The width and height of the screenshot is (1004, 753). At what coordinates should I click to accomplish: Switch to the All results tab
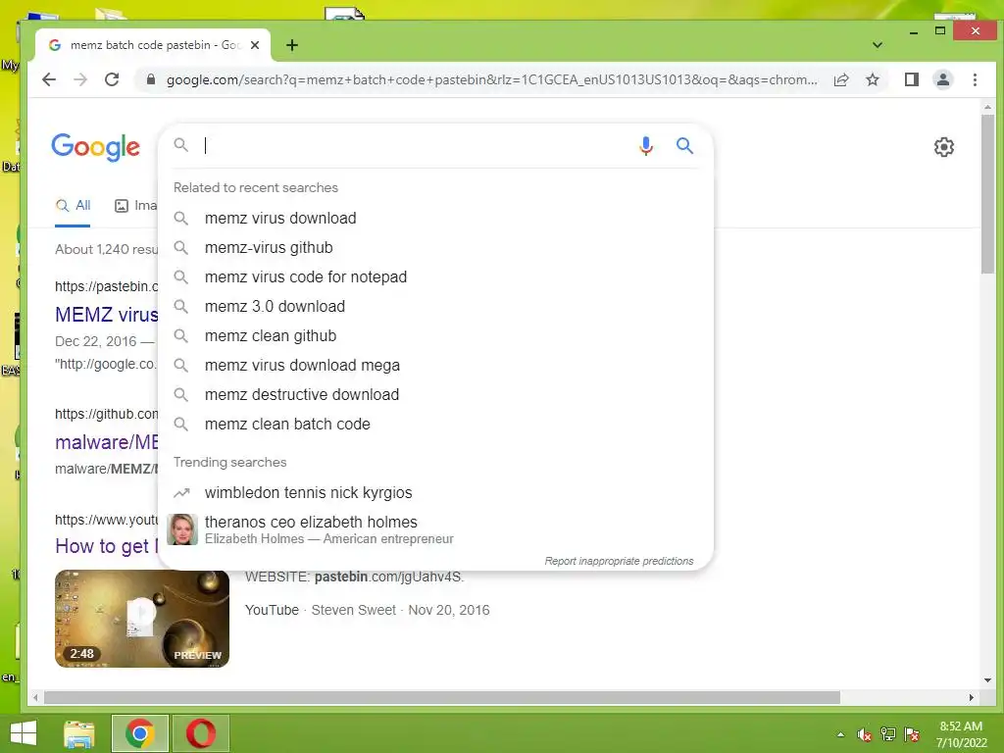(73, 206)
